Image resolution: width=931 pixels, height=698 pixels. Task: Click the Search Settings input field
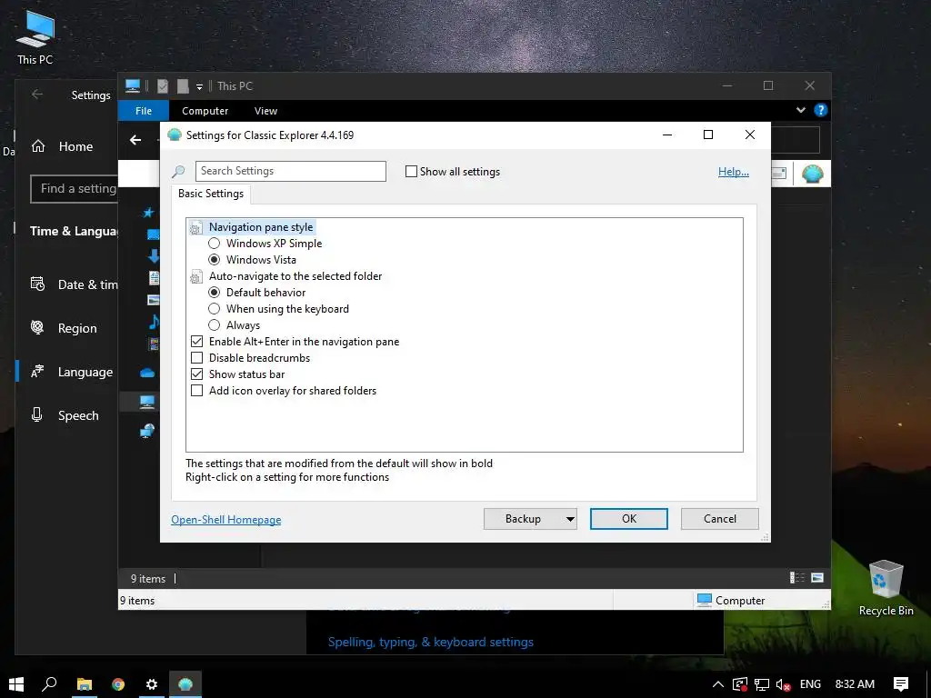[x=291, y=171]
